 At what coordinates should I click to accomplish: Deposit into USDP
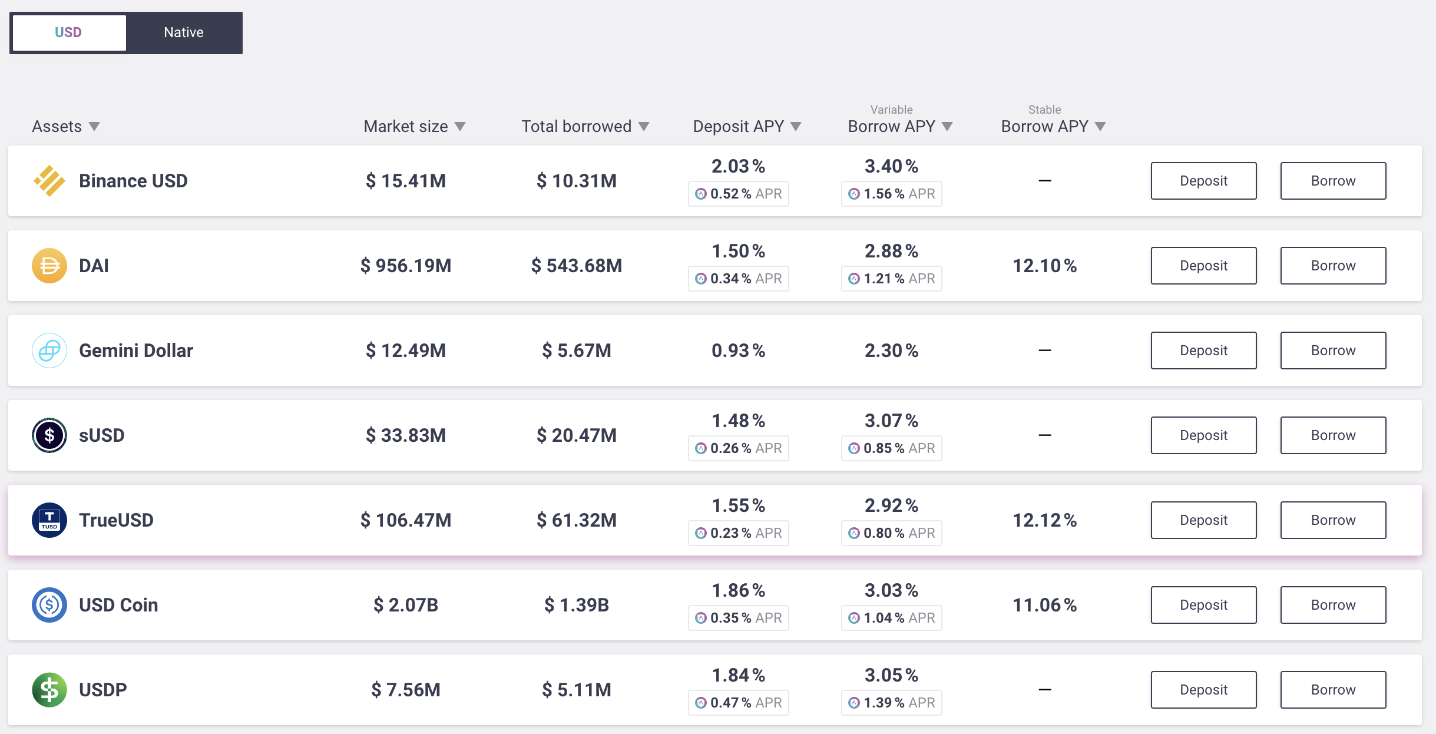(x=1203, y=690)
